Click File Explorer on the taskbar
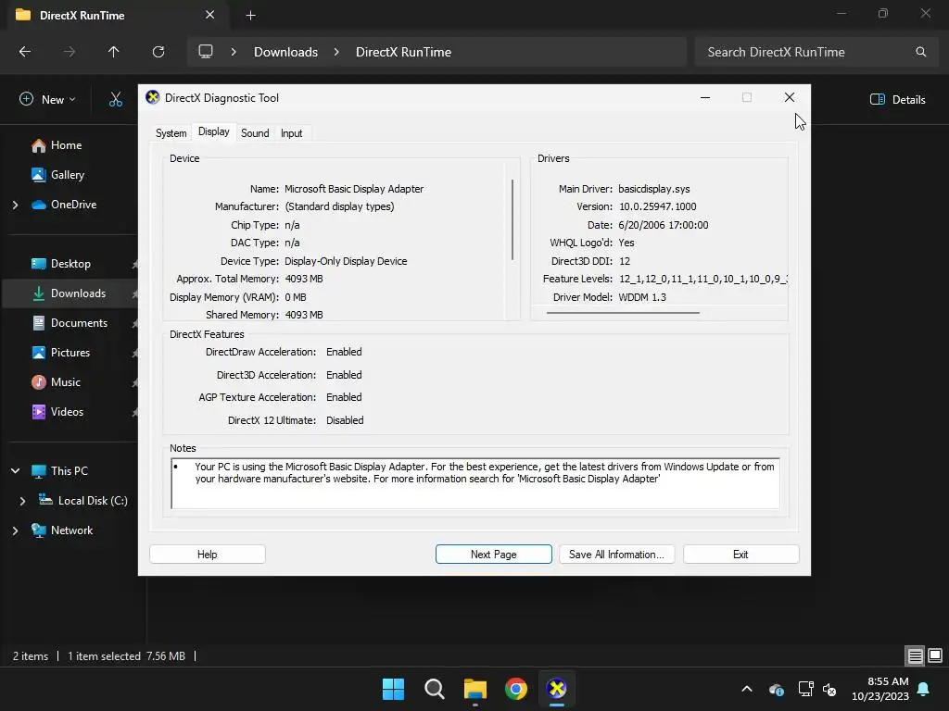 click(x=475, y=689)
